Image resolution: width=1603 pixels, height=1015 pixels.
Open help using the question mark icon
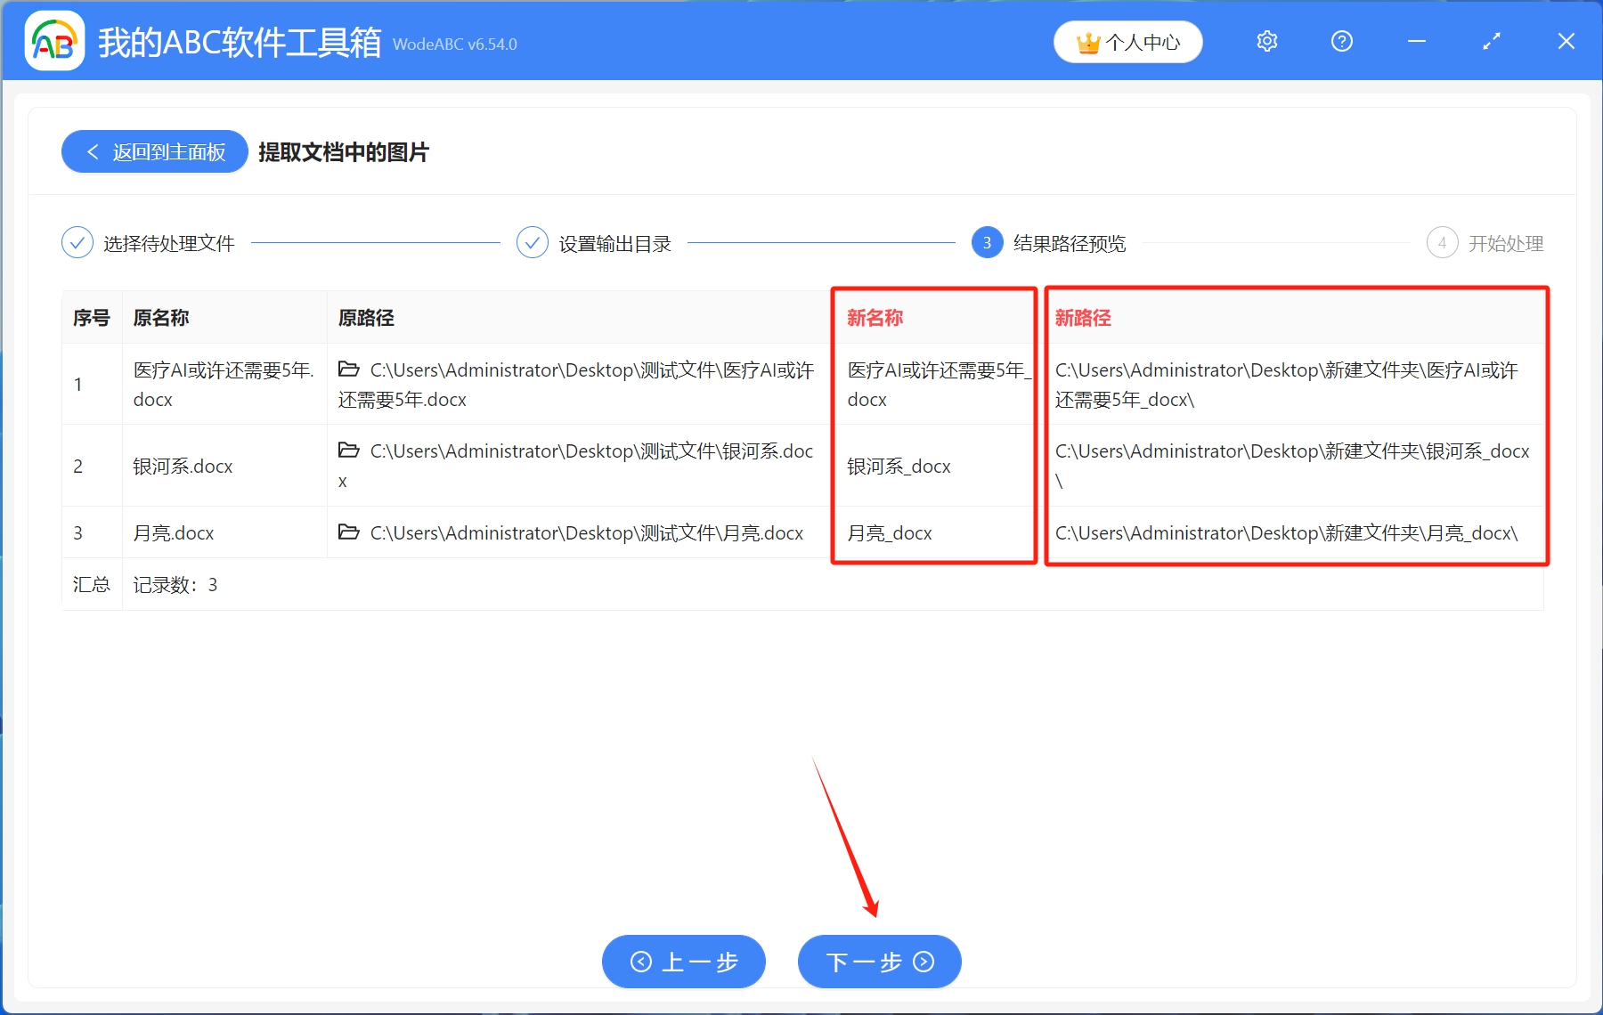(x=1341, y=41)
